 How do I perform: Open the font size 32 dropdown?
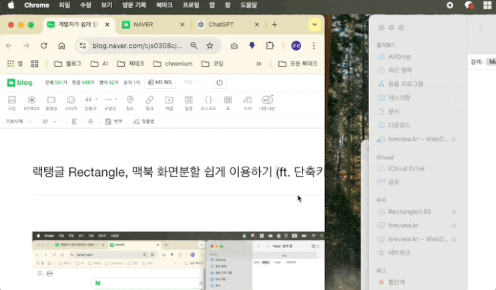(49, 121)
